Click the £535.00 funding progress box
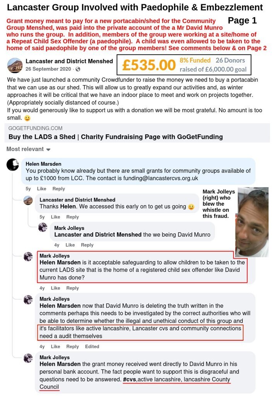The height and width of the screenshot is (396, 274). tap(184, 65)
